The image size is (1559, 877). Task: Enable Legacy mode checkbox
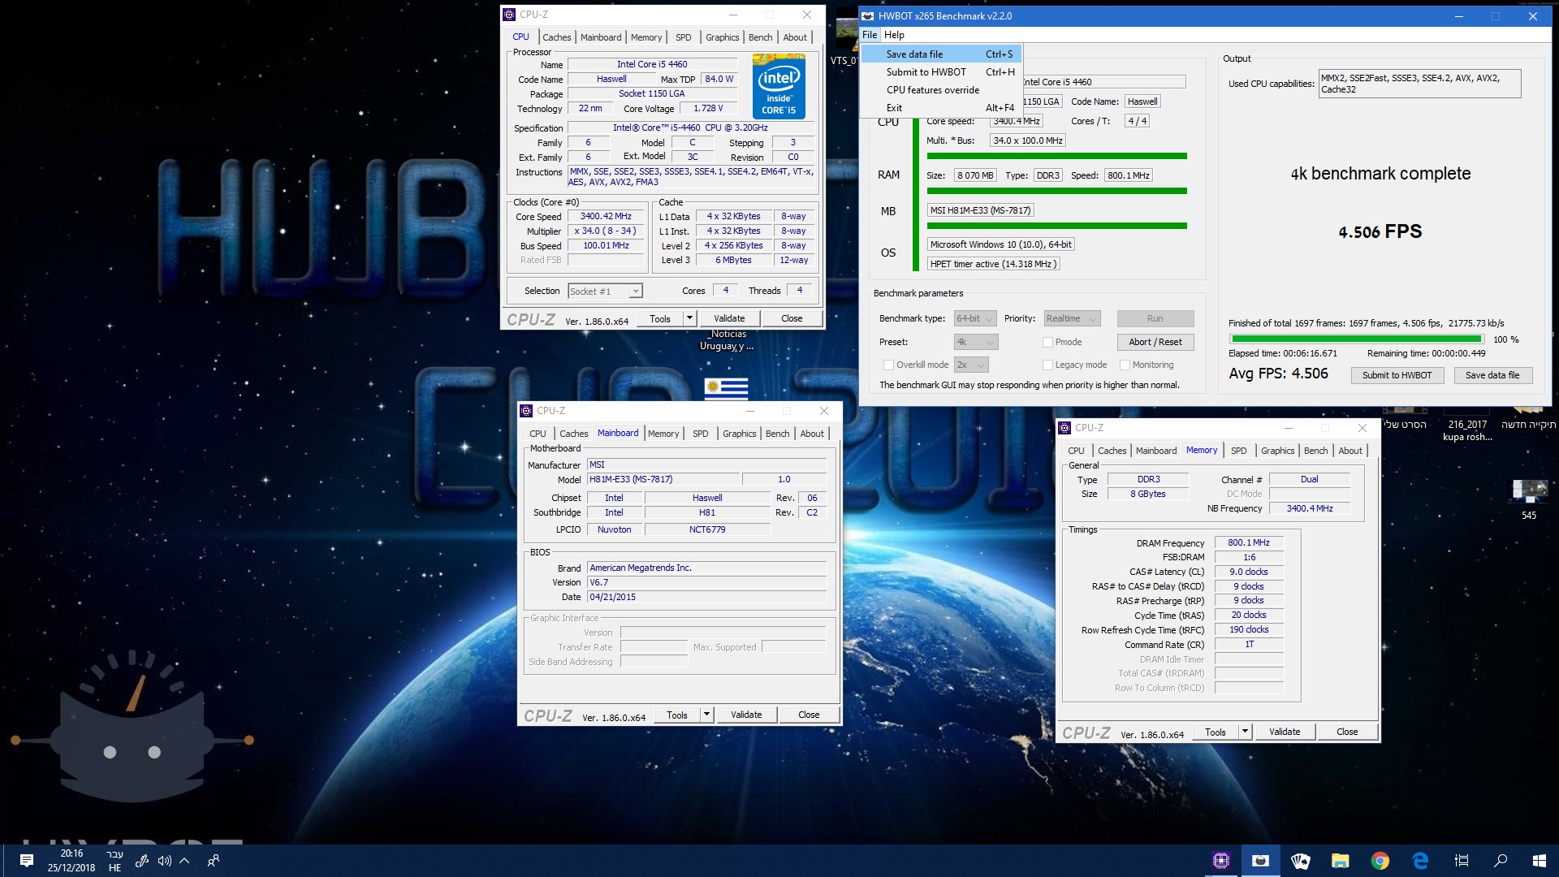pos(1047,365)
